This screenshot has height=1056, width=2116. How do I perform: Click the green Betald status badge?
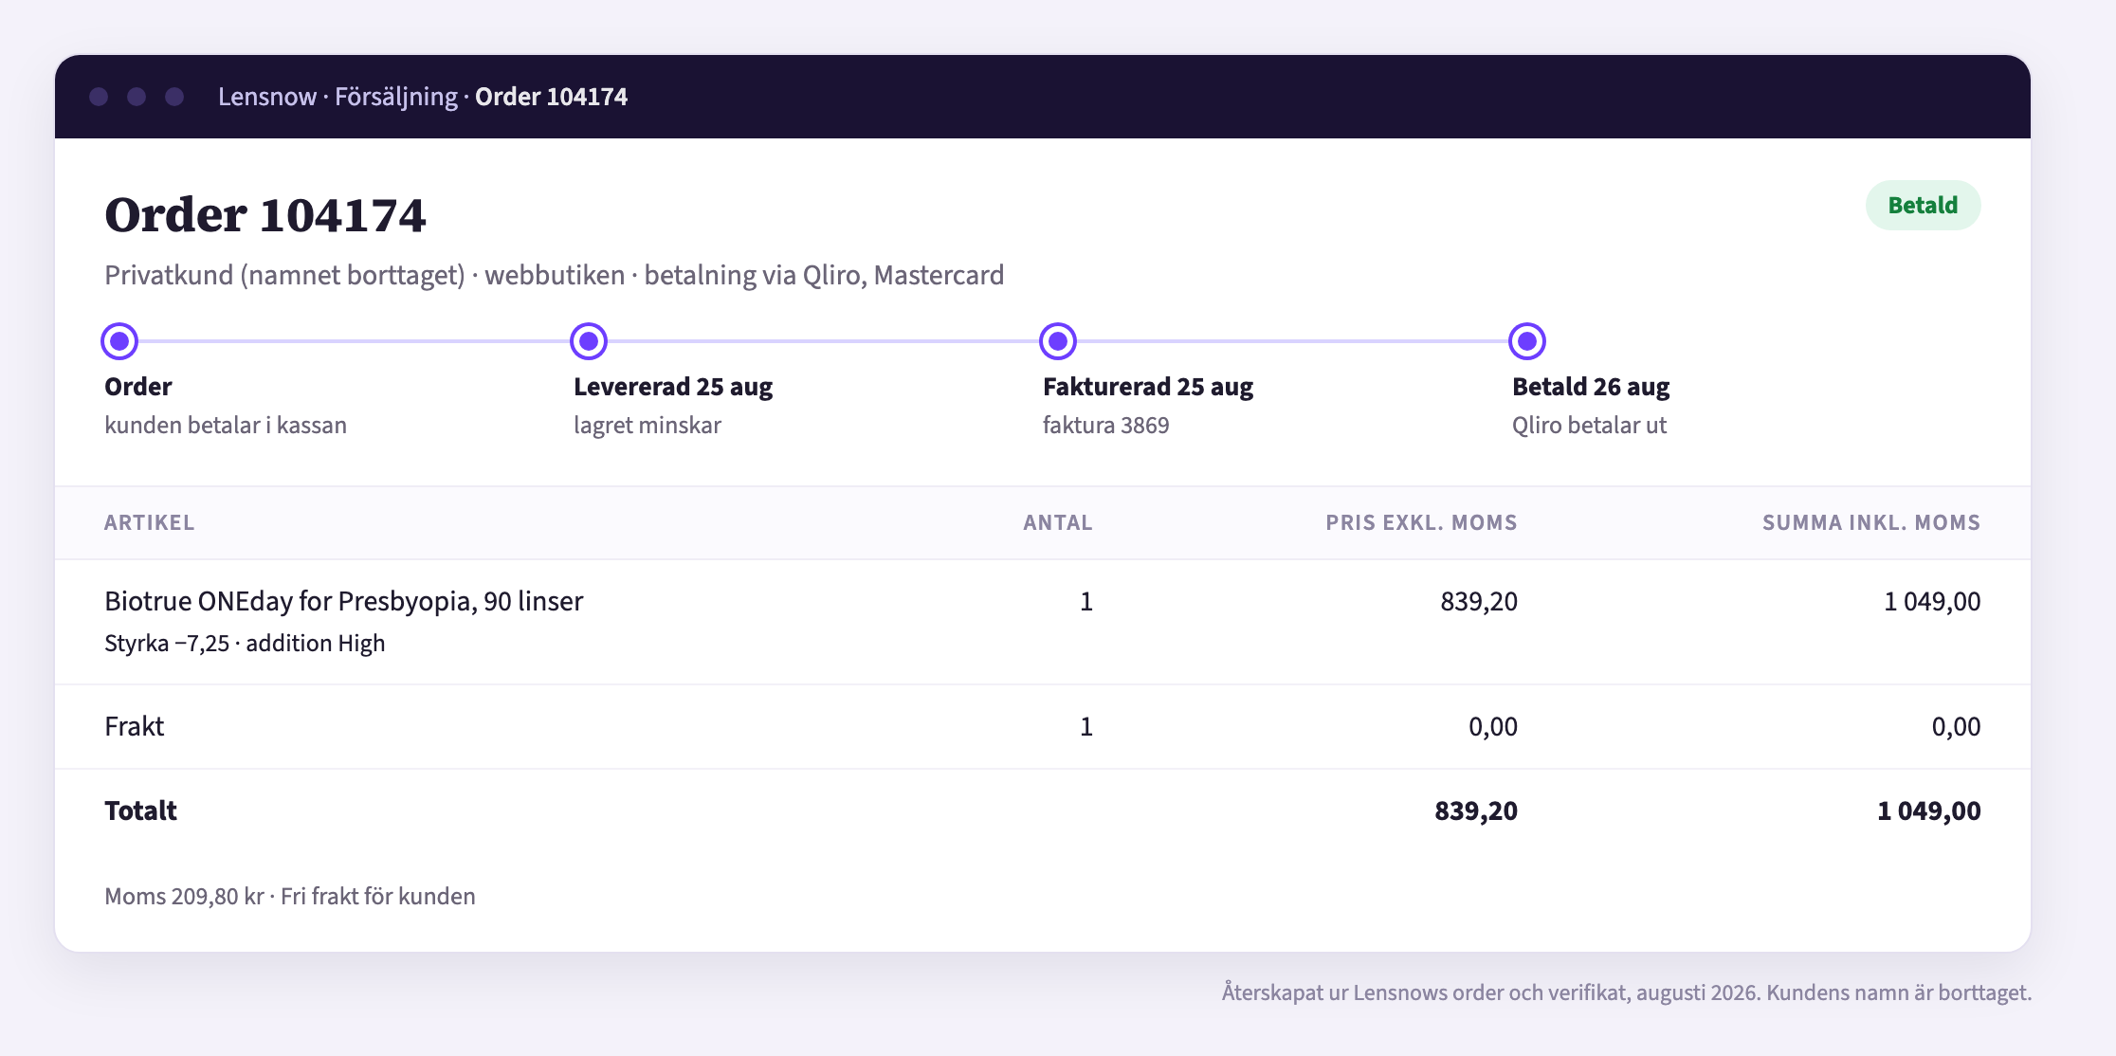[x=1923, y=206]
